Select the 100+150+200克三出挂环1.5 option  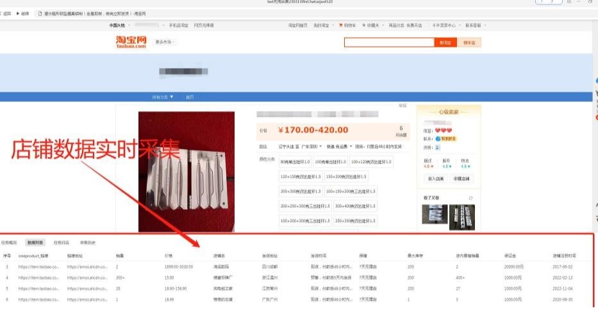(351, 191)
